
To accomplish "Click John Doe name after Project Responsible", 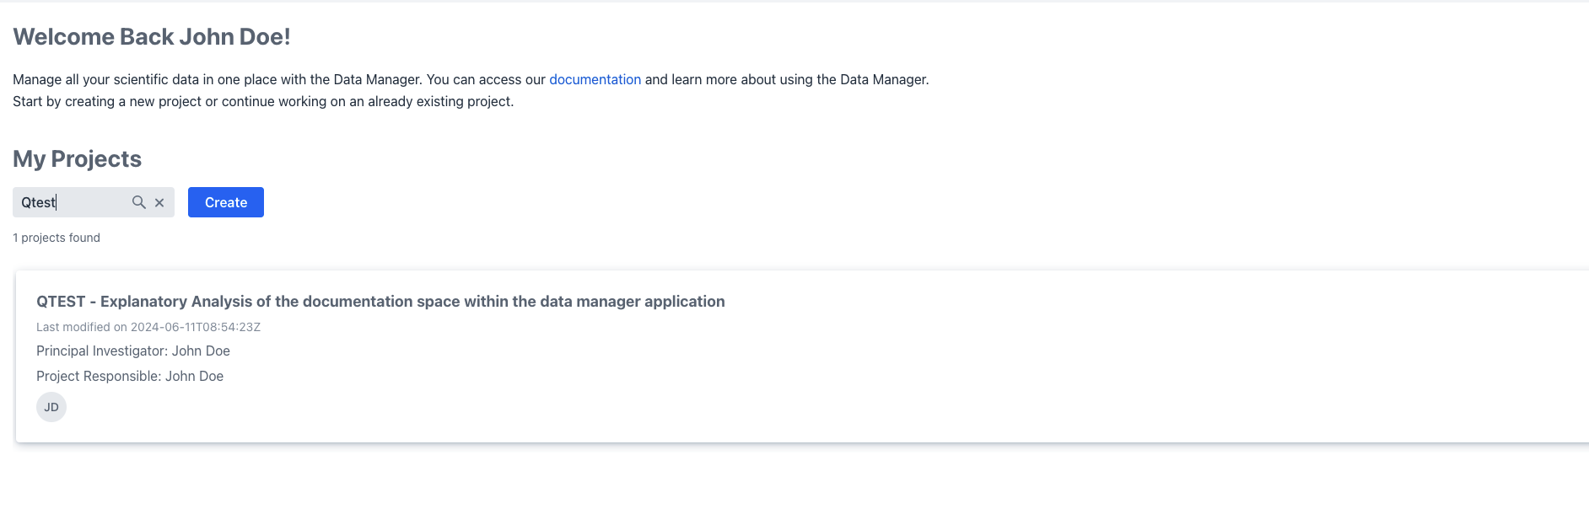I will (194, 376).
